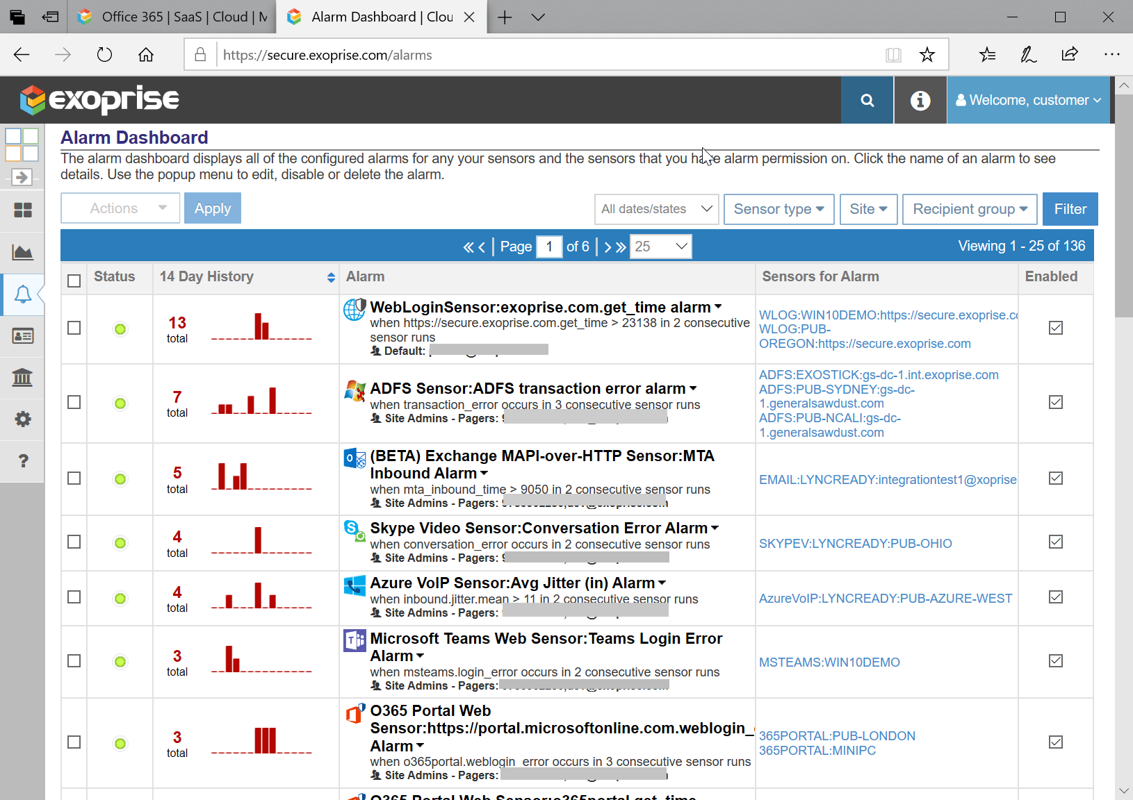Click the Microsoft Teams sensor icon
Viewport: 1133px width, 800px height.
354,640
